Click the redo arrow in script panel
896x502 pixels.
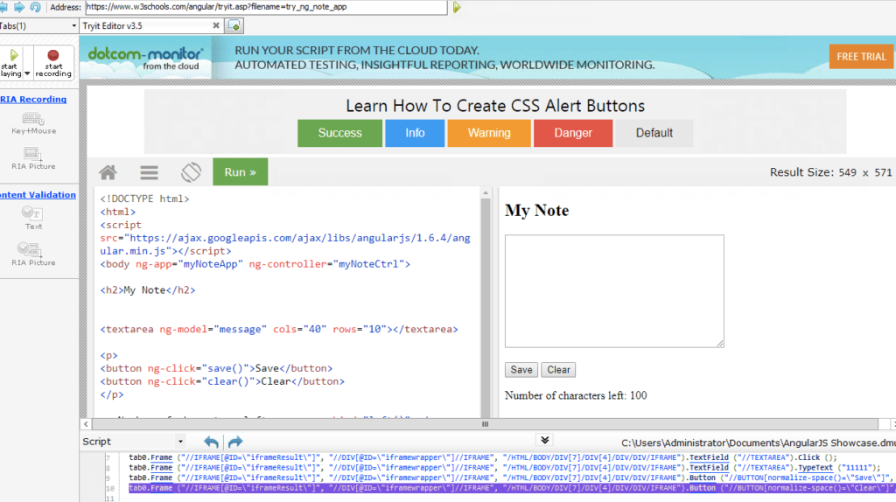coord(234,442)
